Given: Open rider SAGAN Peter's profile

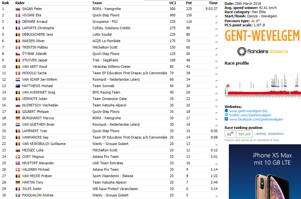Looking at the screenshot, I should (32, 9).
